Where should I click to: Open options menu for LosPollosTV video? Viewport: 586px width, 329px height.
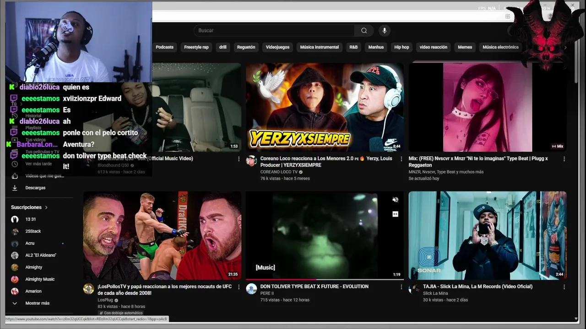click(x=239, y=287)
